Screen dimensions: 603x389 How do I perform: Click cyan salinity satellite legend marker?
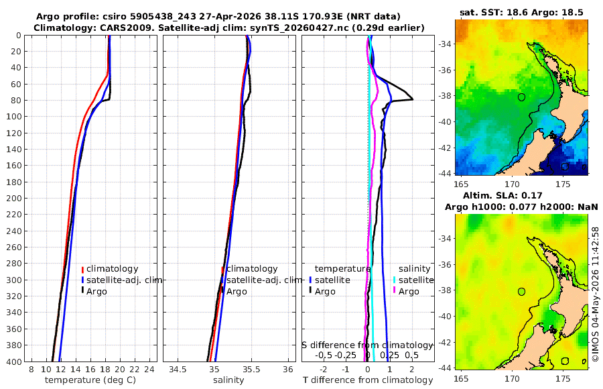pos(394,280)
